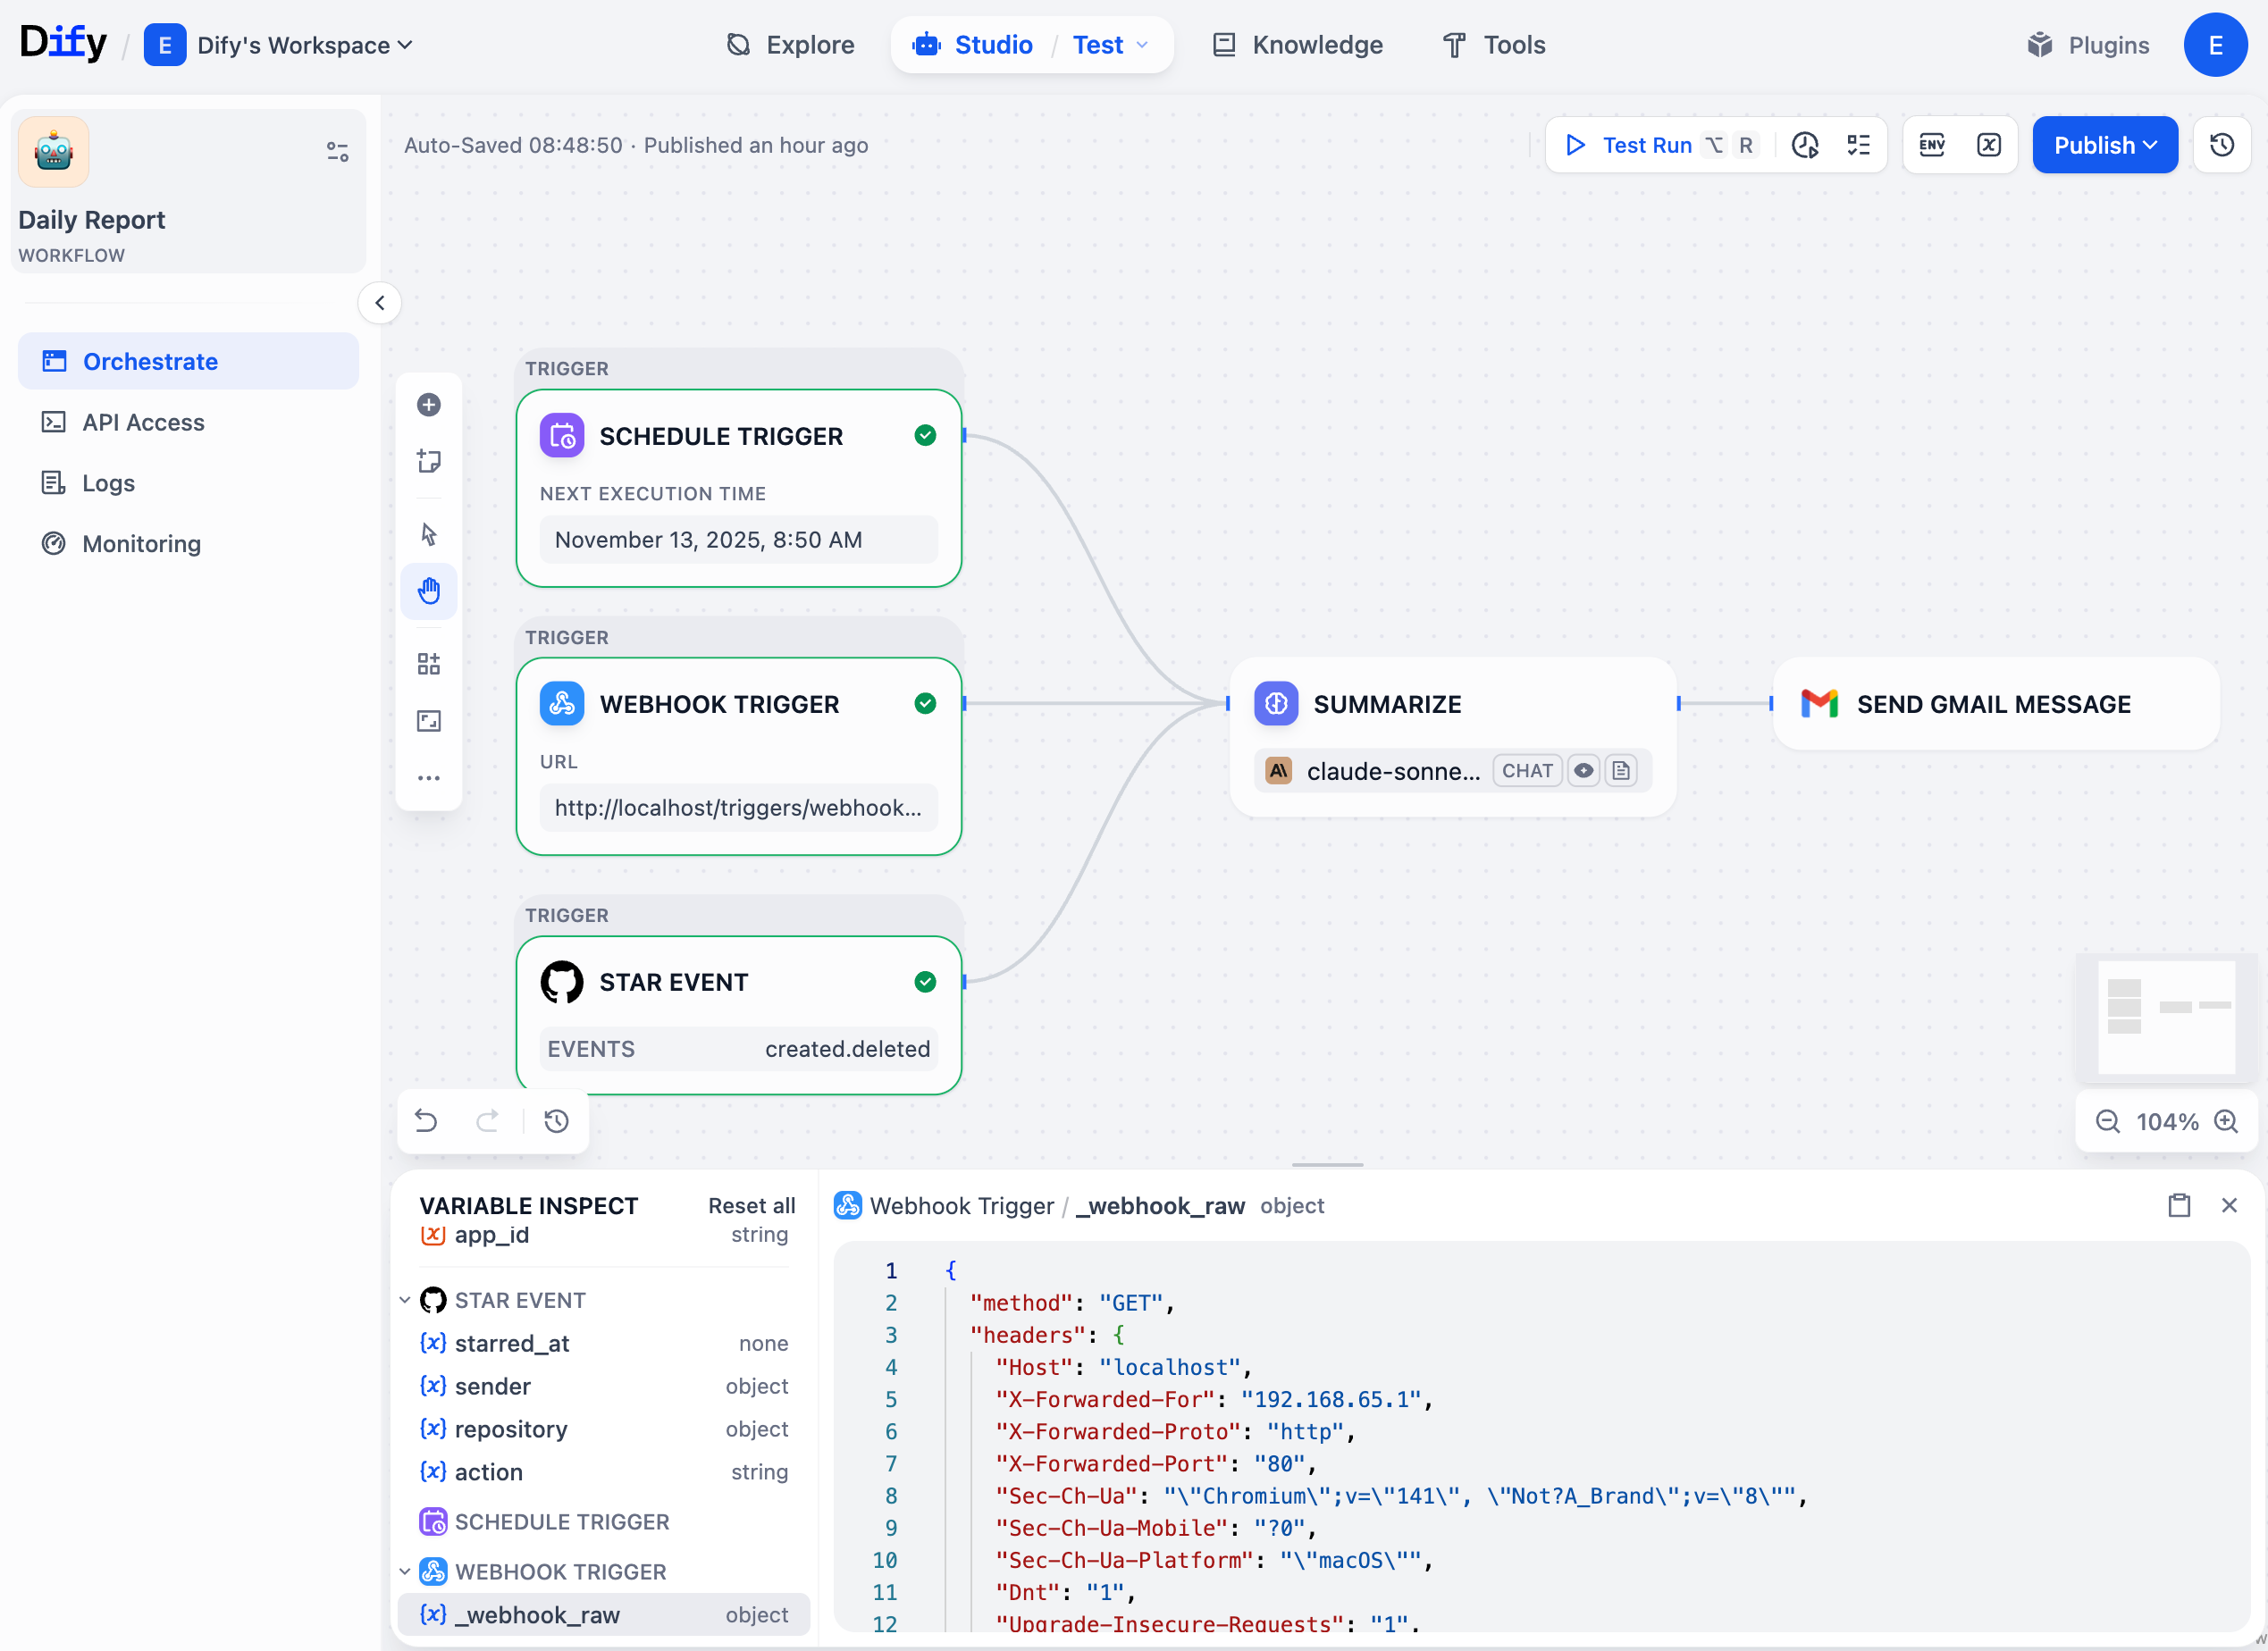Open the conversation variables panel
This screenshot has height=1651, width=2268.
point(1989,145)
